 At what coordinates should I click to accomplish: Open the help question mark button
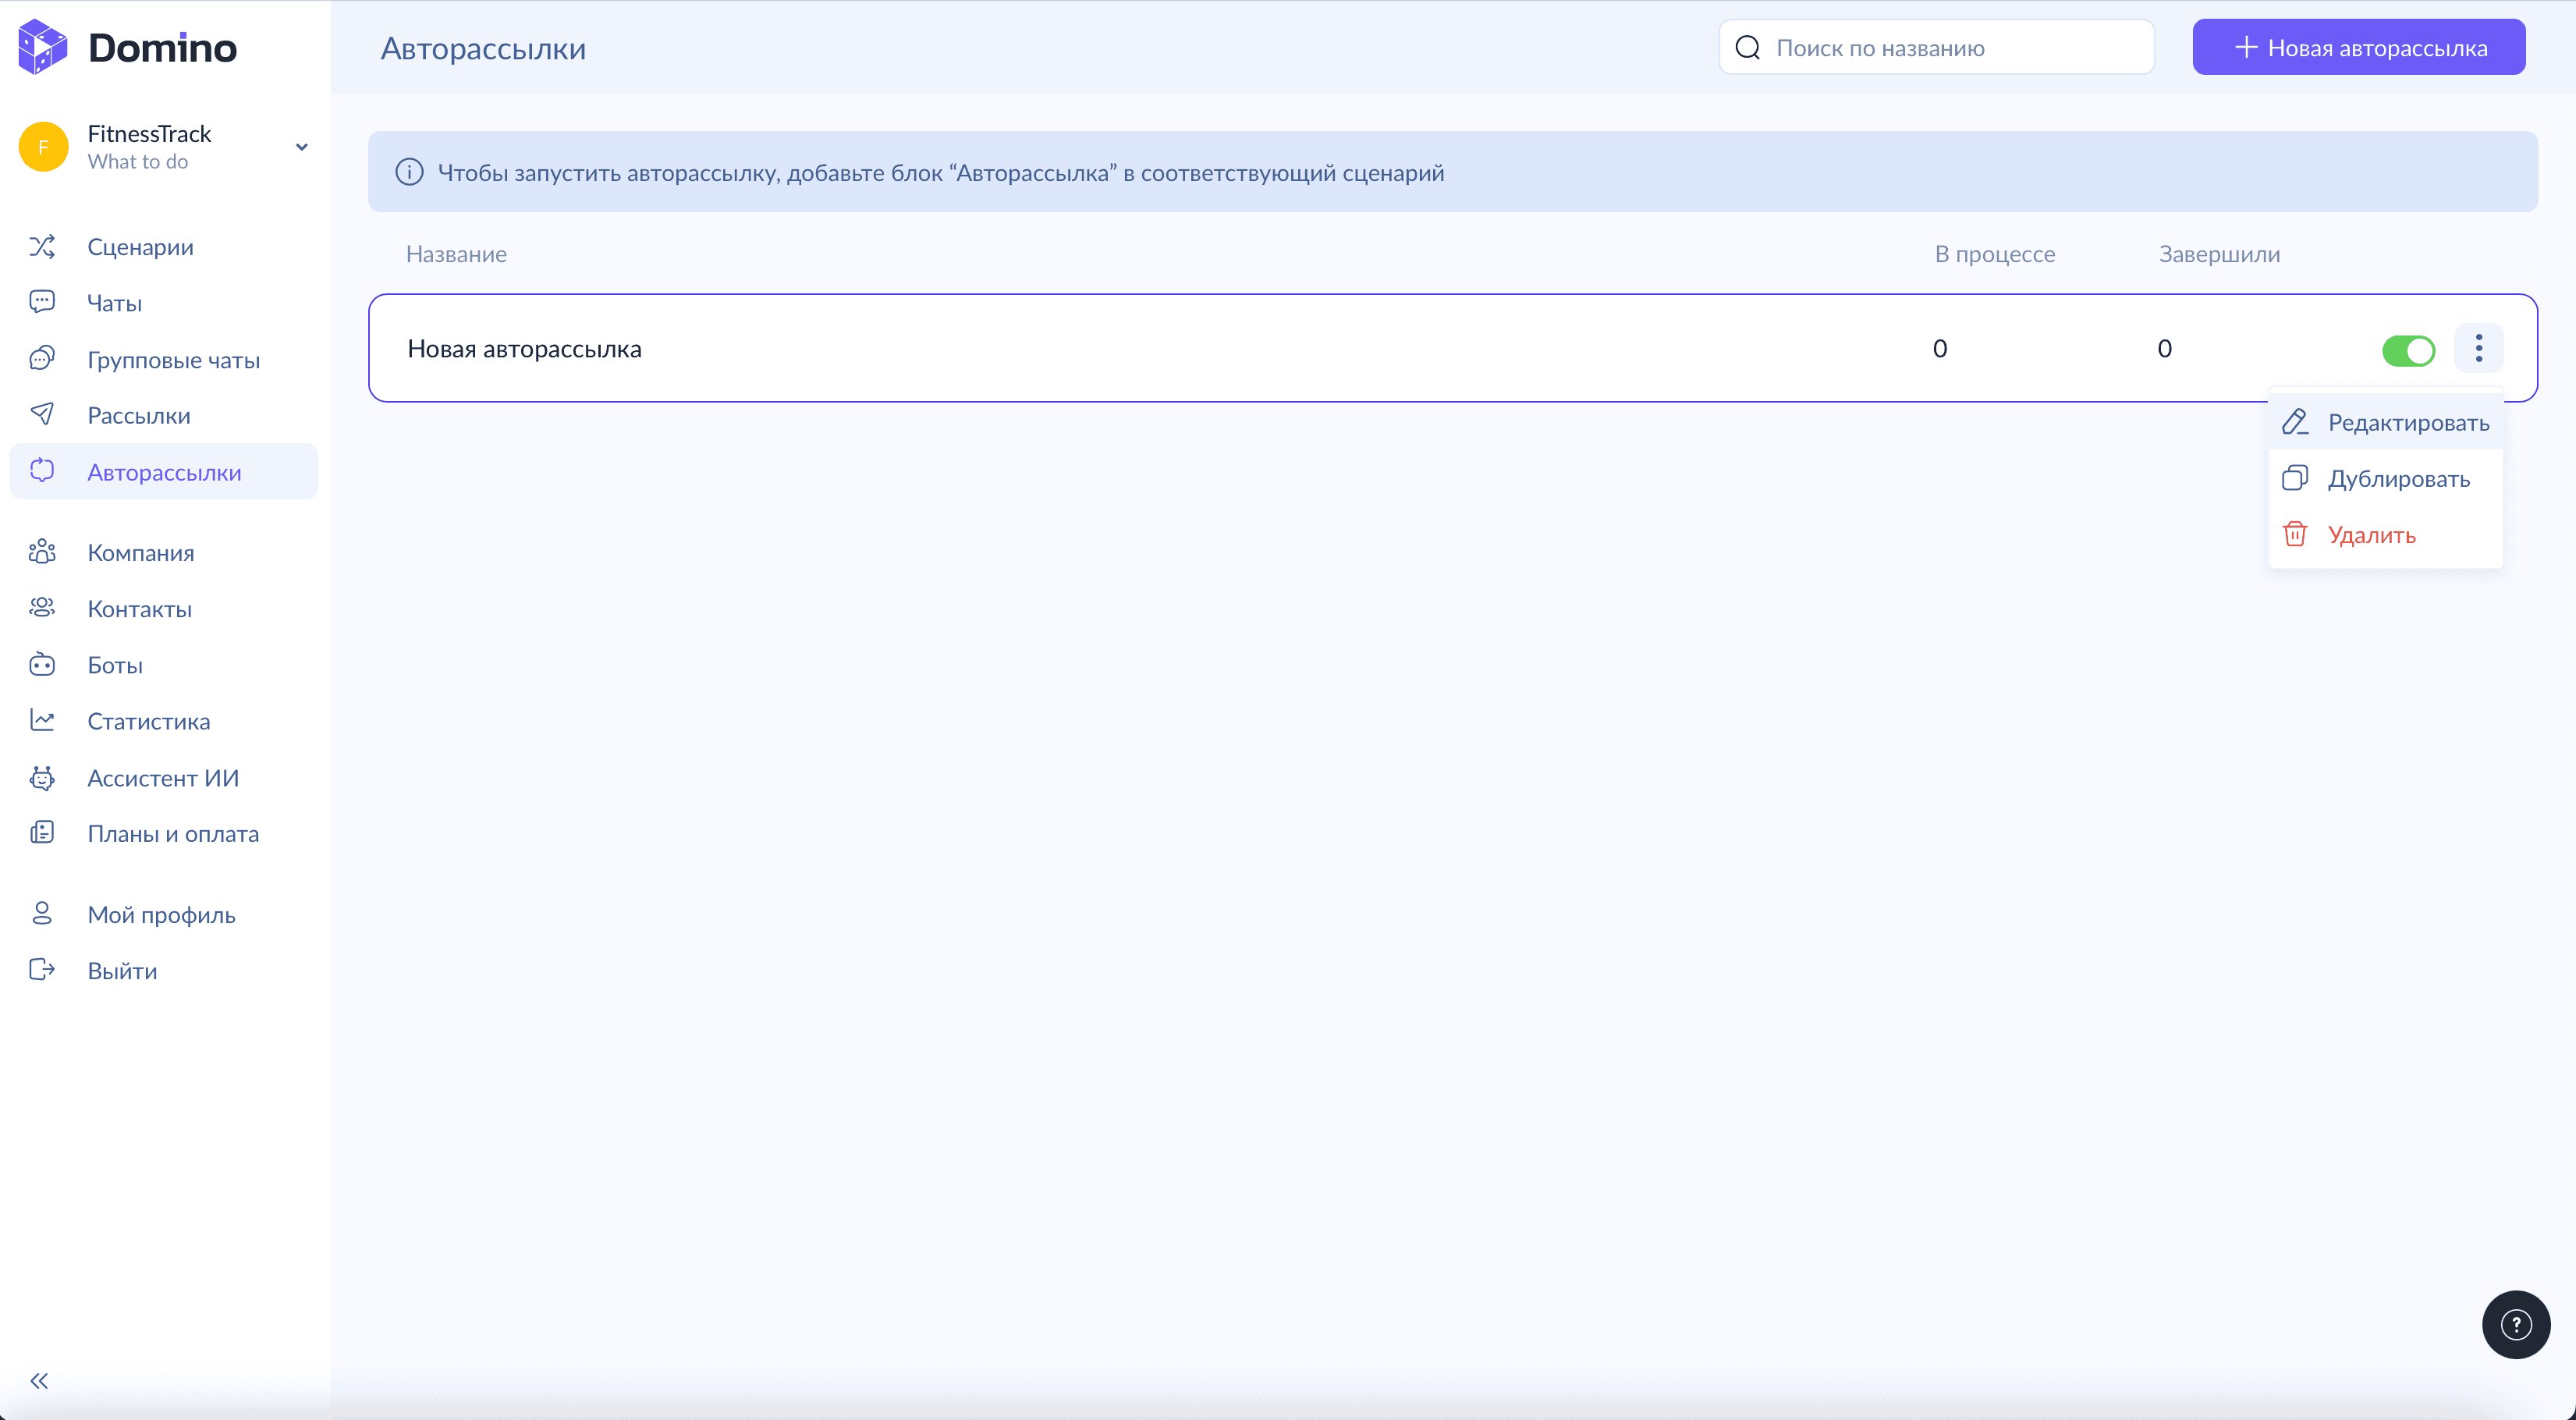2516,1324
